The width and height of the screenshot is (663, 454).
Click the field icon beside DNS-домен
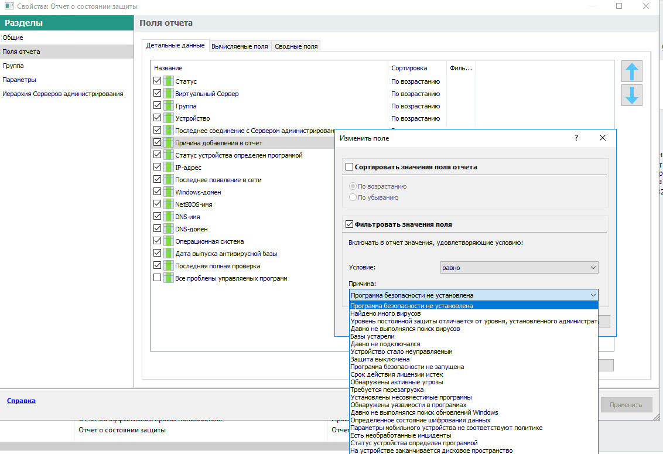(169, 229)
